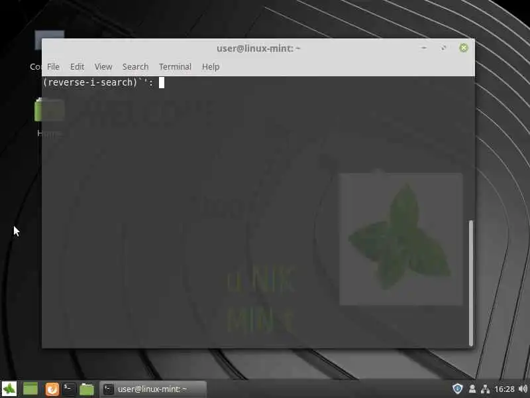The image size is (530, 398).
Task: Open the update manager shield tray icon
Action: (x=457, y=389)
